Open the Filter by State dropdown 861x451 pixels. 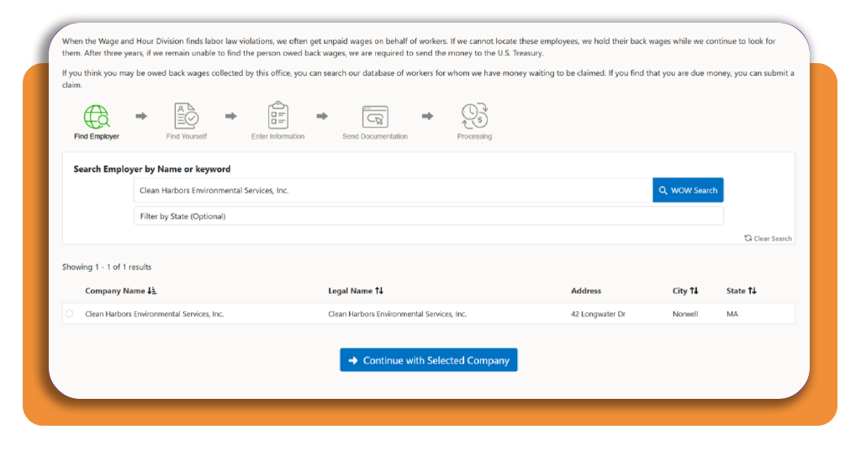(428, 216)
